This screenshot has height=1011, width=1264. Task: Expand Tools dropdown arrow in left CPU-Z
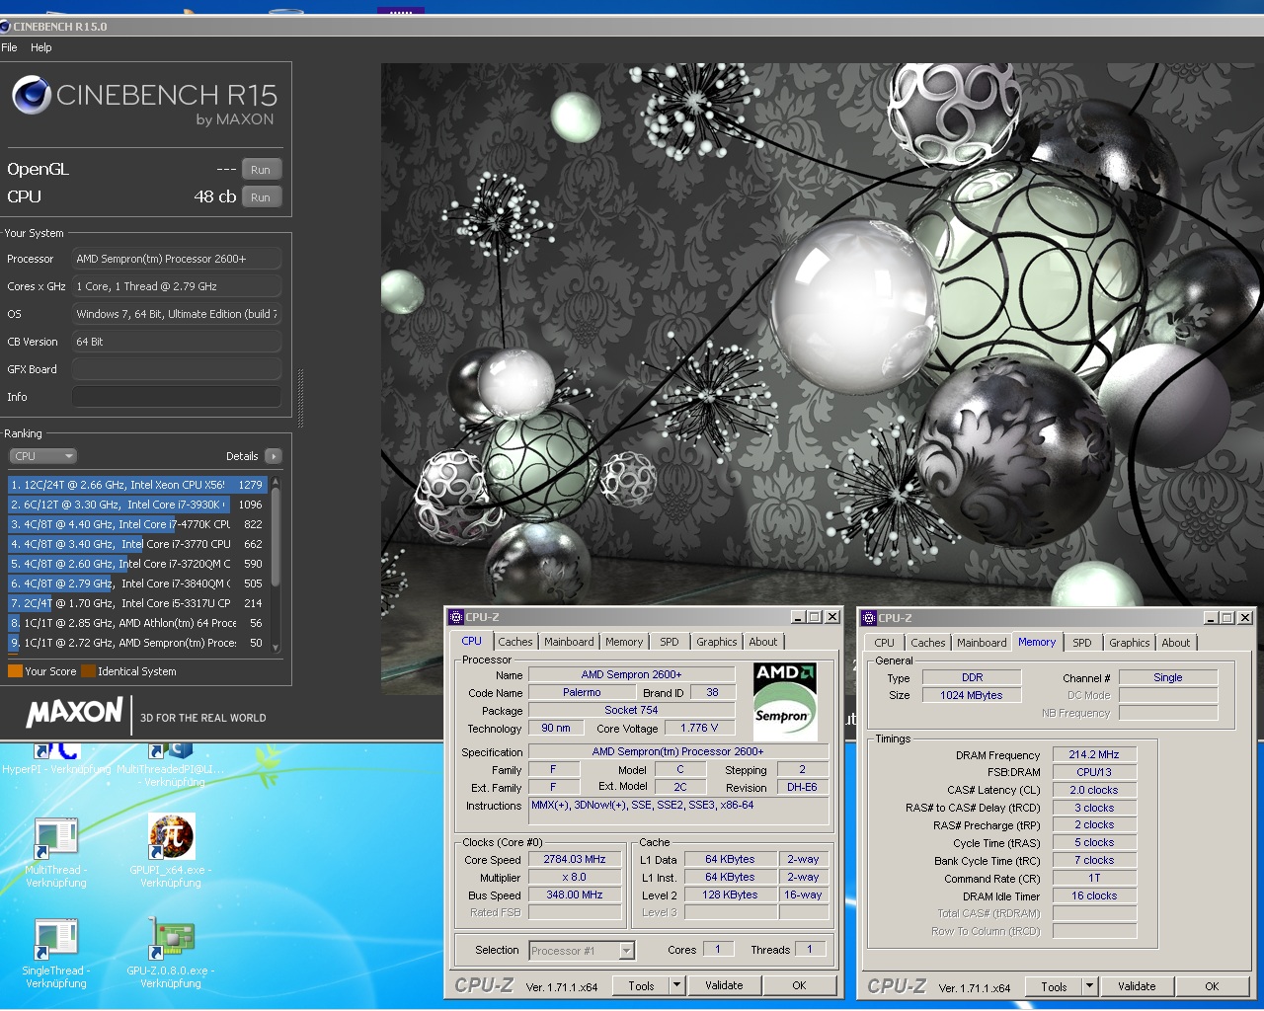(676, 985)
